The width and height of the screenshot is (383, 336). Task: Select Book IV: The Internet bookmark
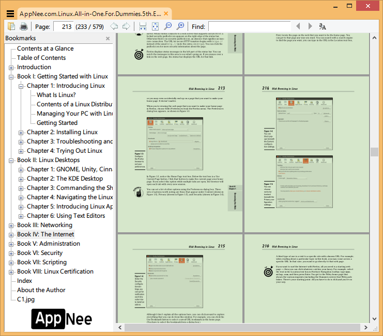(x=45, y=234)
